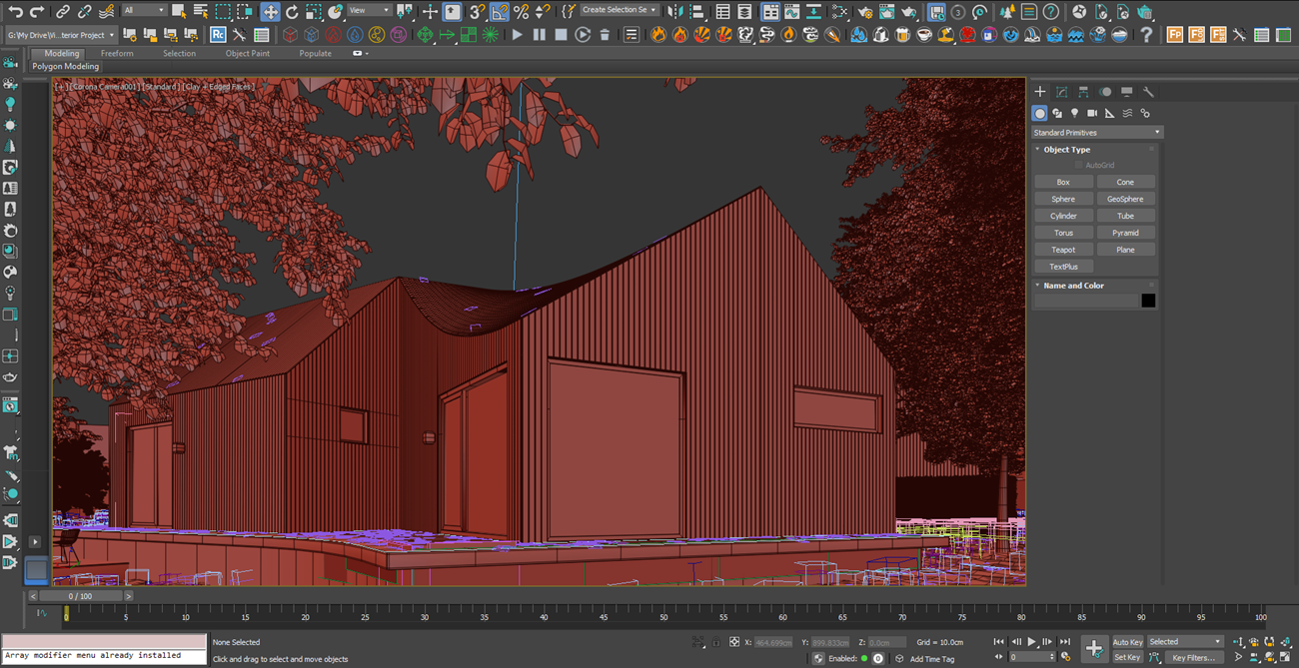1299x668 pixels.
Task: Click the Cameras category icon
Action: click(1092, 114)
